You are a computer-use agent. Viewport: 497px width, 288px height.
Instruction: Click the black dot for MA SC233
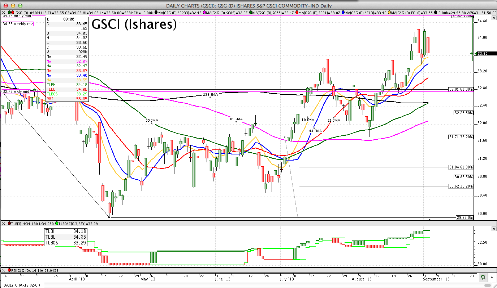pos(156,12)
